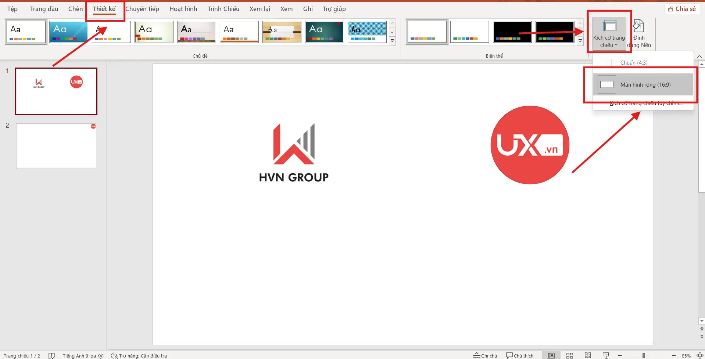Go to next slide double arrow
Viewport: 705px width, 359px height.
pyautogui.click(x=702, y=336)
